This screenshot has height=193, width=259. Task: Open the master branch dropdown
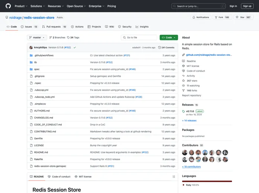[x=37, y=38]
